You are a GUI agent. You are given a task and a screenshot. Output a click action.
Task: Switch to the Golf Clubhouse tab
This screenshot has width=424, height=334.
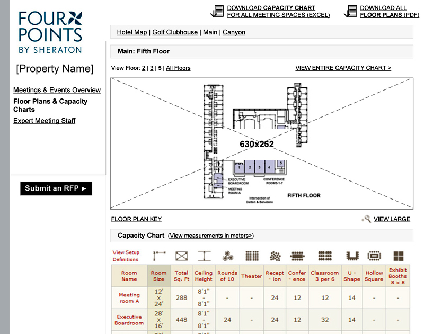pos(175,32)
